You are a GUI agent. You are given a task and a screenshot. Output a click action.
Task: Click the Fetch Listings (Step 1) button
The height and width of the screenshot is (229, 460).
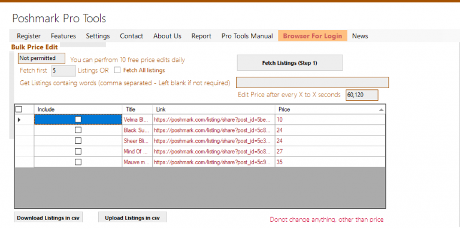(x=290, y=63)
